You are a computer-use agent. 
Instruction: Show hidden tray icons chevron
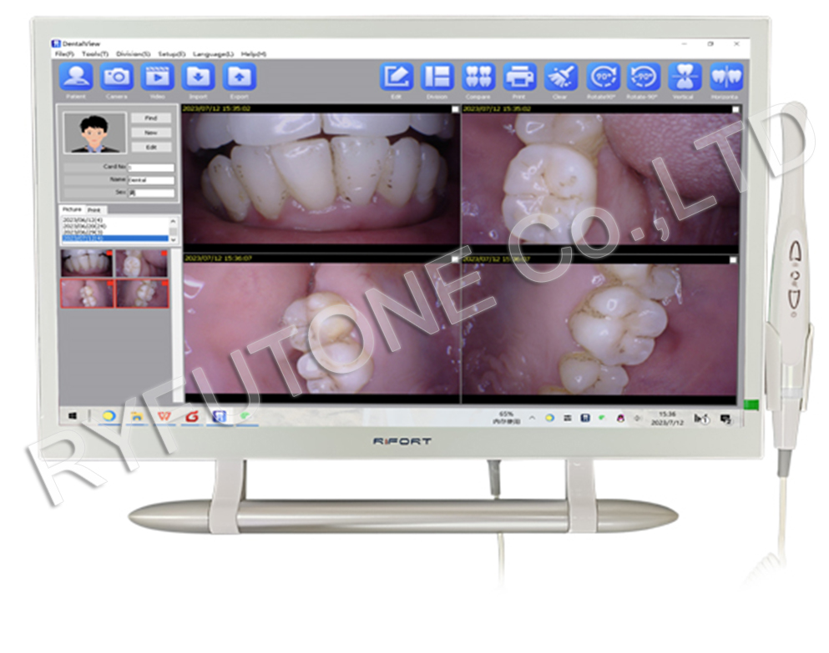[533, 418]
